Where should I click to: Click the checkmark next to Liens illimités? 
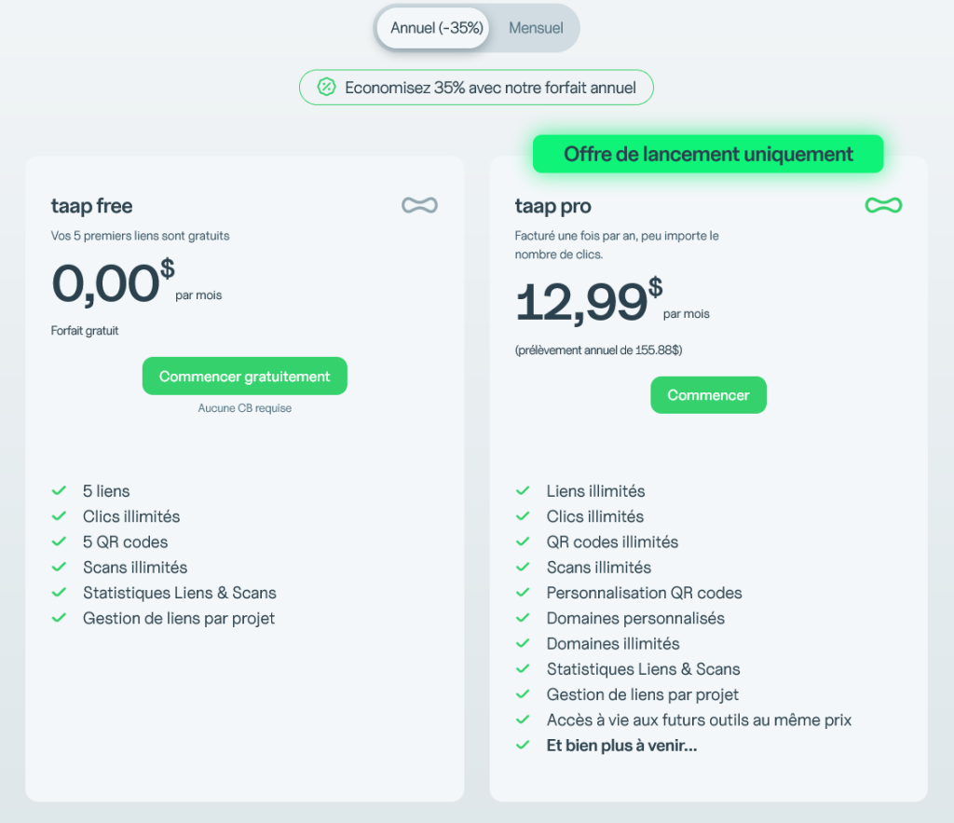pos(522,491)
